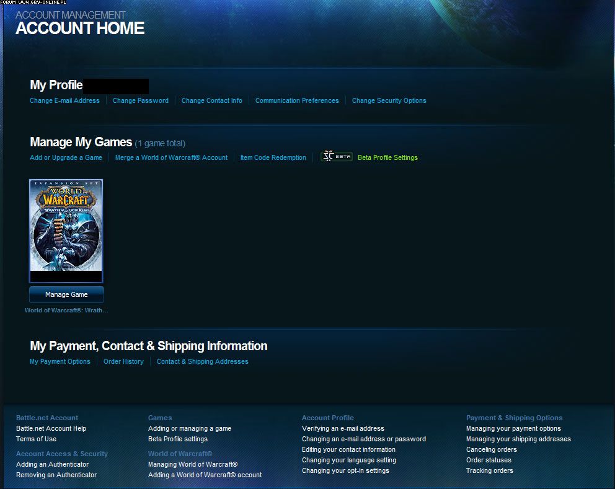Open Terms of Use footer link

(x=36, y=439)
